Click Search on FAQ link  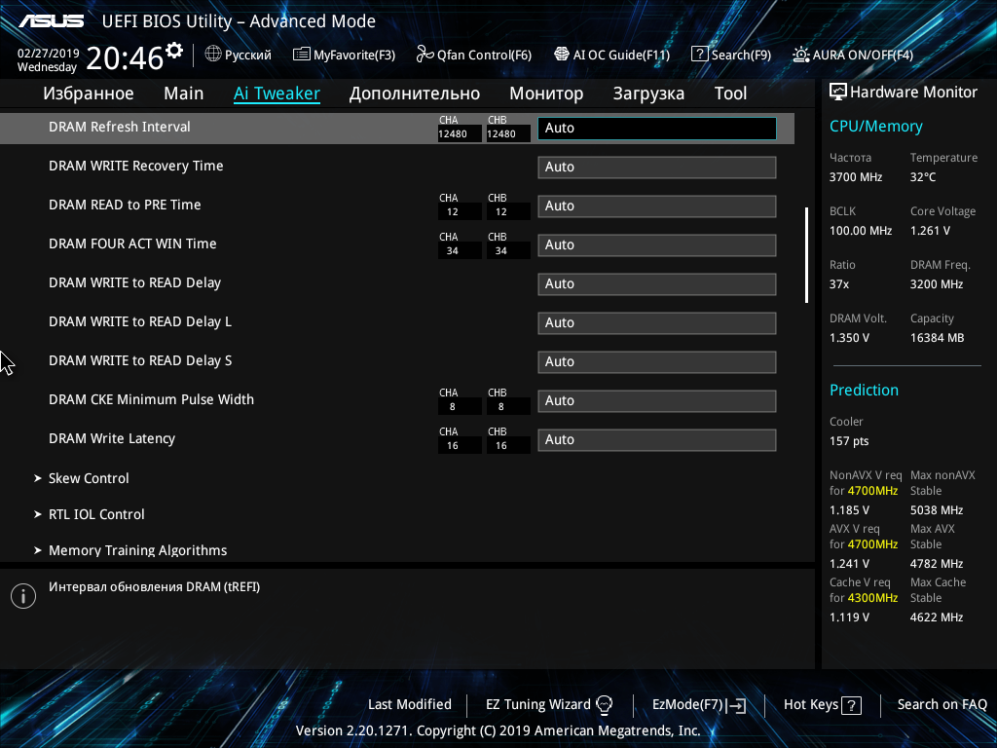point(942,705)
